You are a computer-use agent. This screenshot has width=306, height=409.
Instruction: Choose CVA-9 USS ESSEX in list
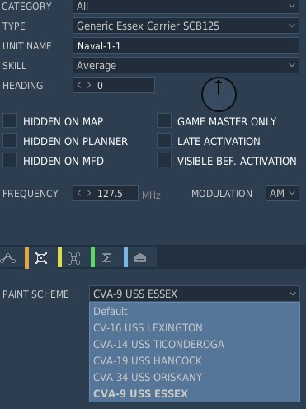click(195, 393)
